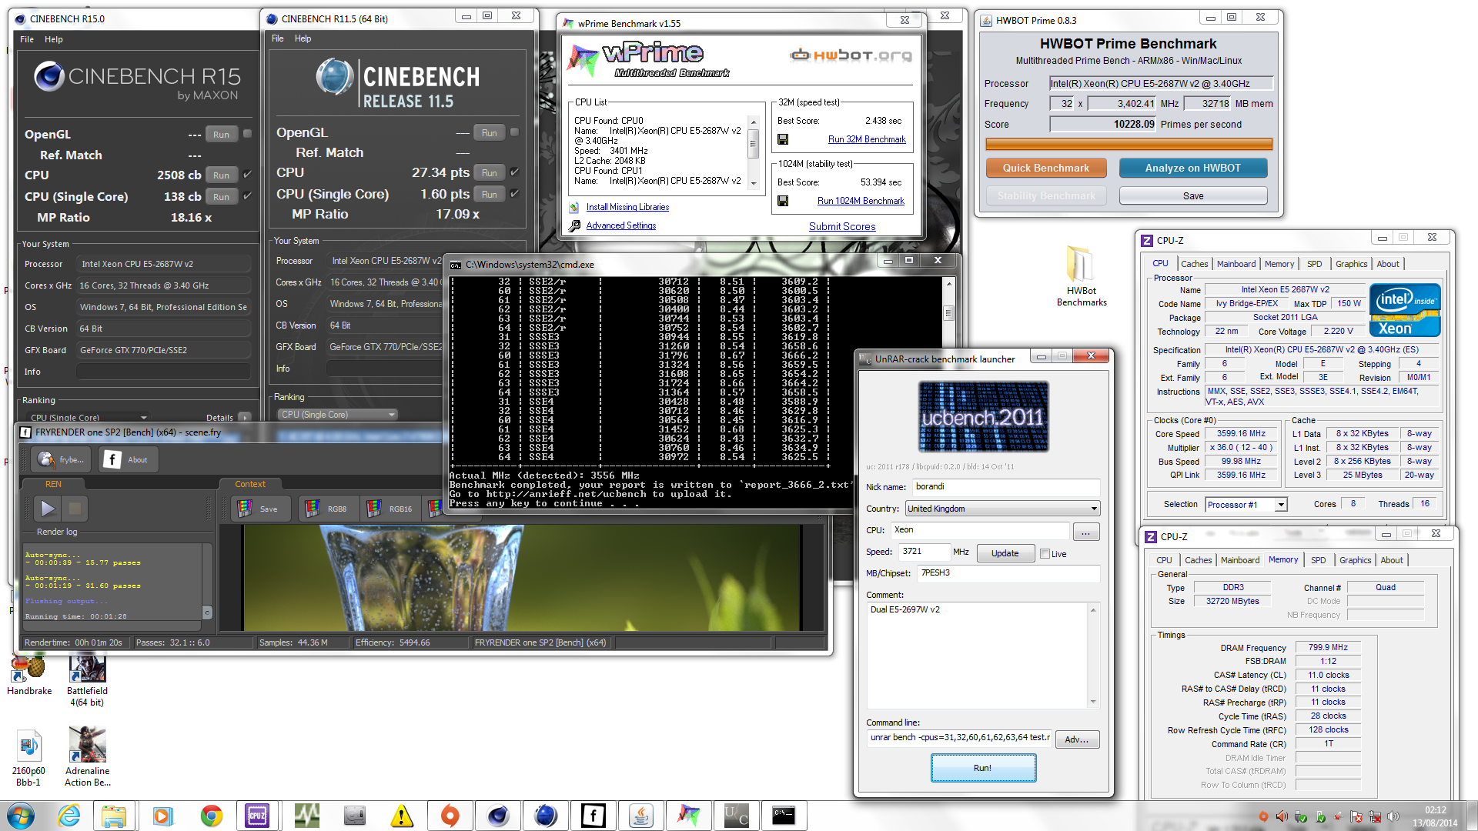Open Google Chrome from taskbar
The height and width of the screenshot is (831, 1478).
pyautogui.click(x=211, y=816)
